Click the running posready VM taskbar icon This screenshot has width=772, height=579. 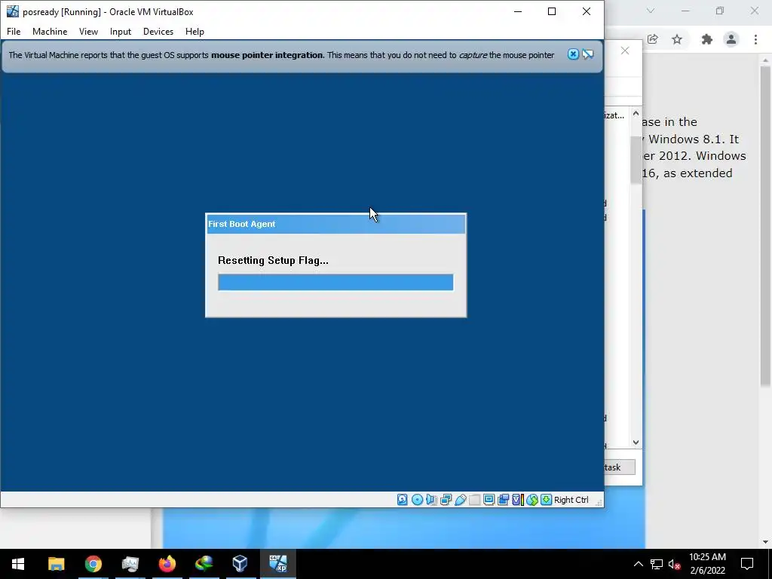point(277,564)
